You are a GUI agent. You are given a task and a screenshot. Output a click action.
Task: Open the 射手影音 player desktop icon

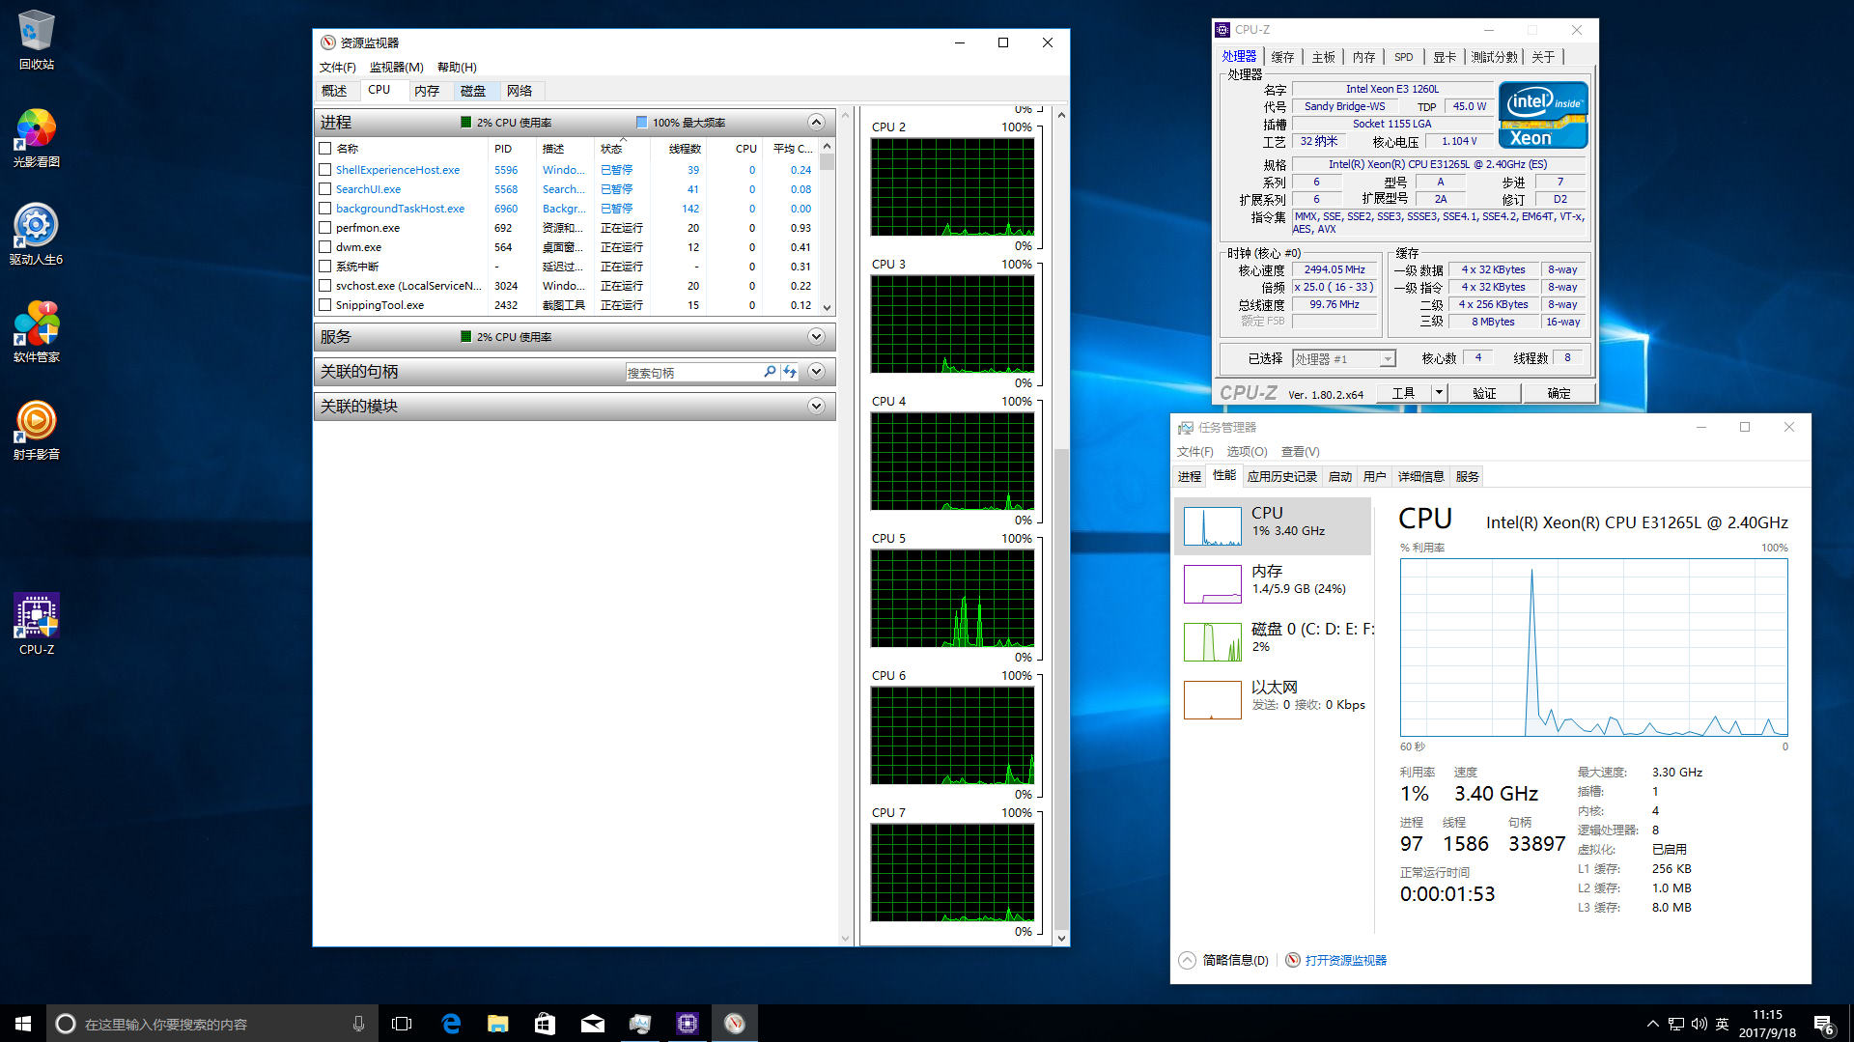pos(36,421)
